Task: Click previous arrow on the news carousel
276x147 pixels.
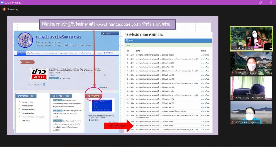Action: coord(29,75)
